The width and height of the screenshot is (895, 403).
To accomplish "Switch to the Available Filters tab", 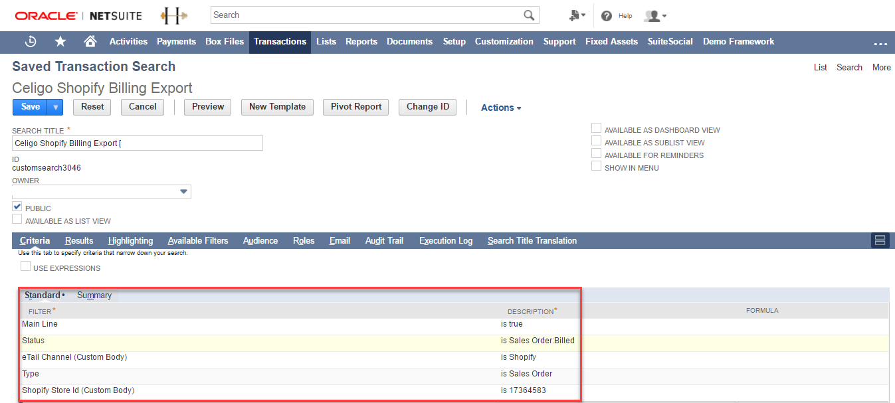I will [198, 240].
